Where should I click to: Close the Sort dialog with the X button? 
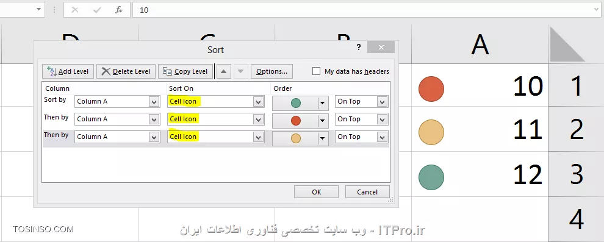(381, 48)
